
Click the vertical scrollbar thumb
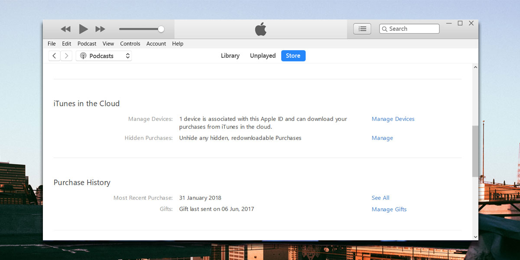coord(475,151)
